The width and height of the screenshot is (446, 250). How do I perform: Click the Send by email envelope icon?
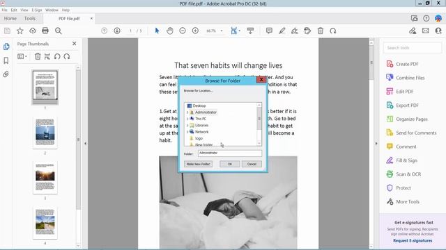(426, 31)
